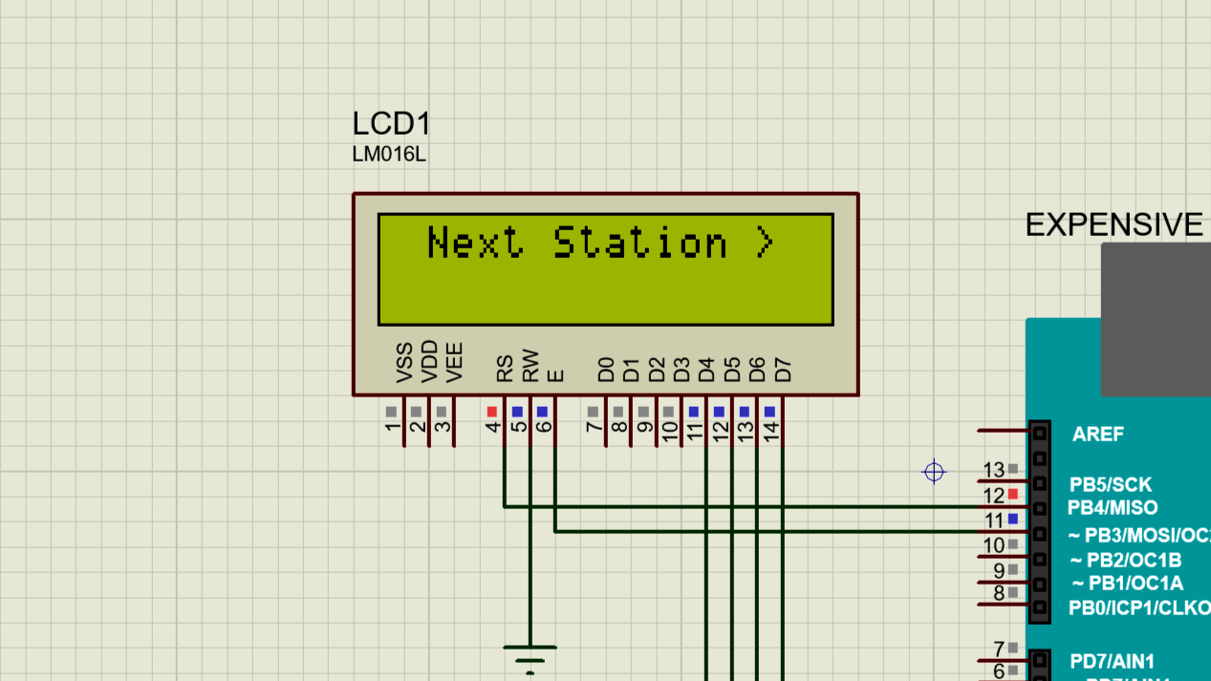1211x681 pixels.
Task: Click the red state indicator on Arduino pin 12
Action: pyautogui.click(x=1012, y=494)
